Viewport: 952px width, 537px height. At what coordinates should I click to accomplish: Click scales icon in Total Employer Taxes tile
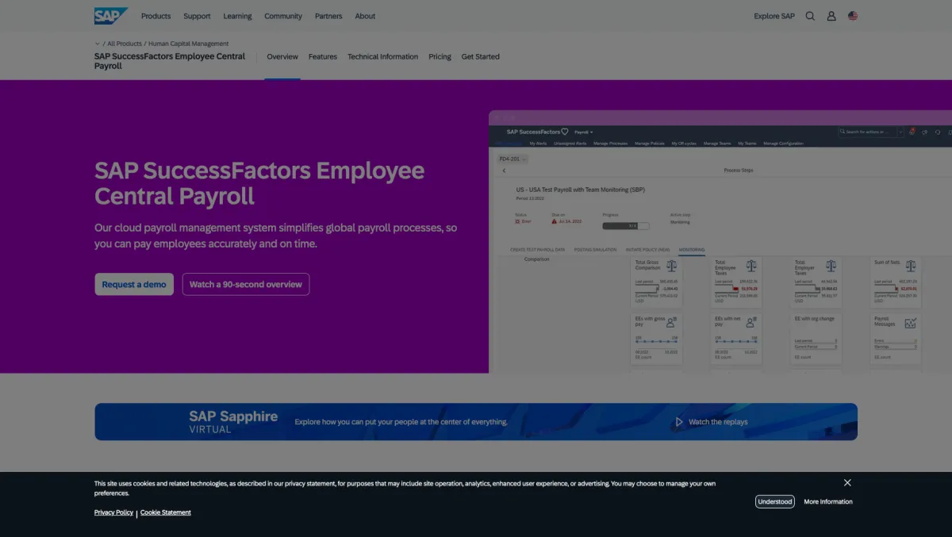point(831,266)
